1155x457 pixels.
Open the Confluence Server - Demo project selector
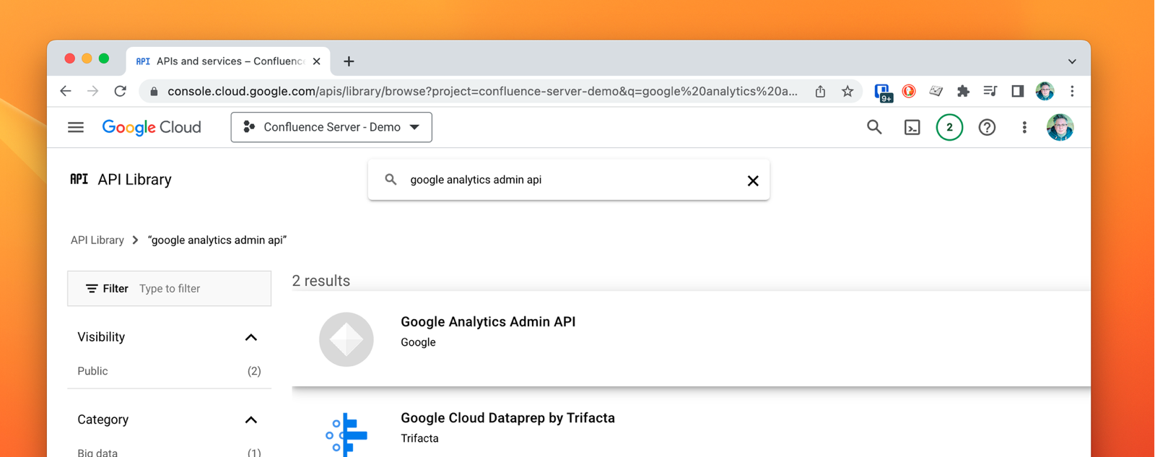point(331,127)
